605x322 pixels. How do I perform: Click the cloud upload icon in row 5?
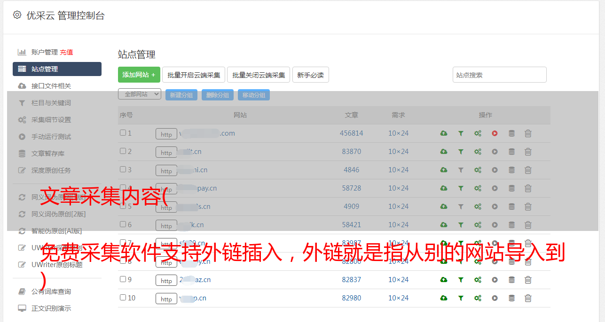(443, 207)
